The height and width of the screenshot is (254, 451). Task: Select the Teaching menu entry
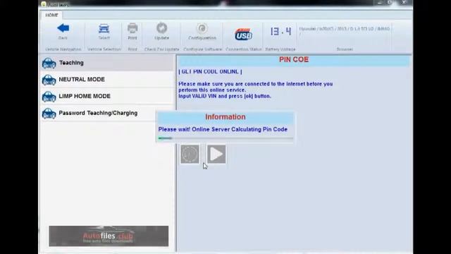[107, 63]
